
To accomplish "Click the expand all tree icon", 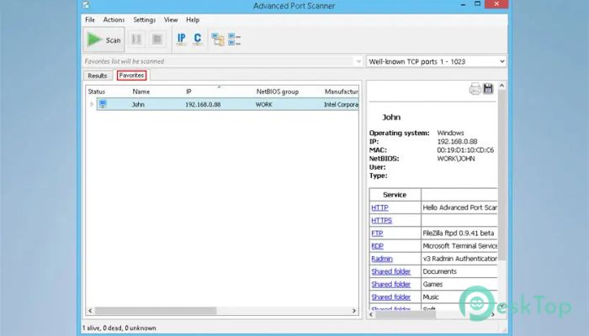I will click(x=218, y=39).
